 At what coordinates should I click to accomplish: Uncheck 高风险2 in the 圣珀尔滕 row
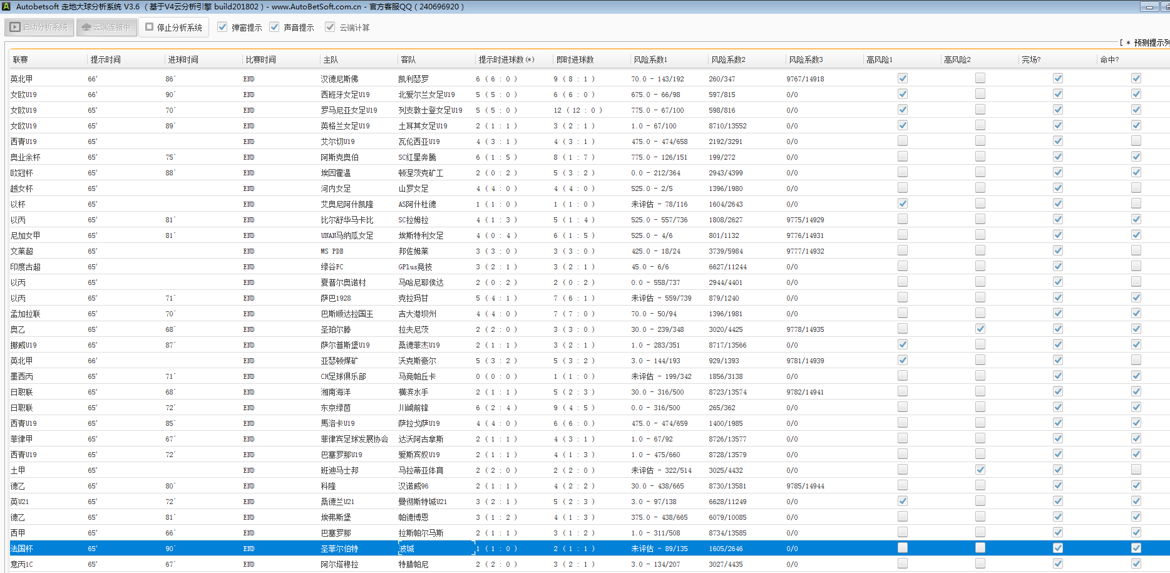(980, 329)
